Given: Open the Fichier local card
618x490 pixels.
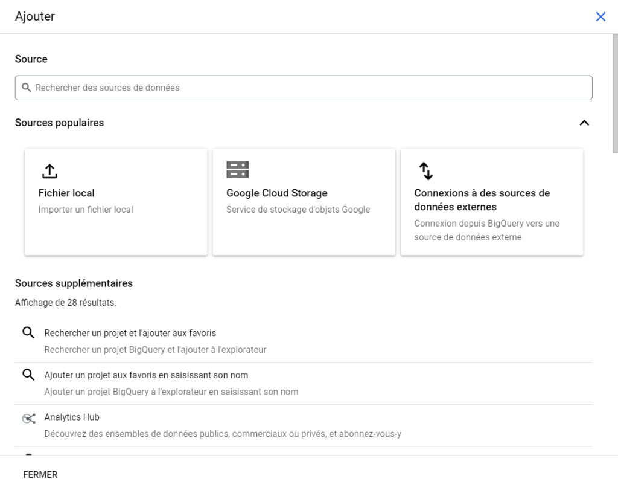Looking at the screenshot, I should click(x=116, y=202).
